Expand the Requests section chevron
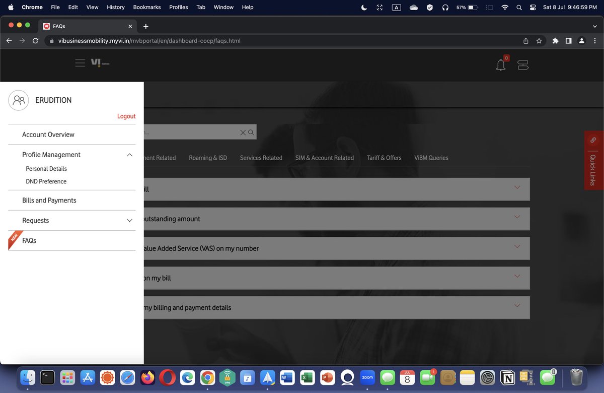This screenshot has height=393, width=604. pyautogui.click(x=129, y=220)
